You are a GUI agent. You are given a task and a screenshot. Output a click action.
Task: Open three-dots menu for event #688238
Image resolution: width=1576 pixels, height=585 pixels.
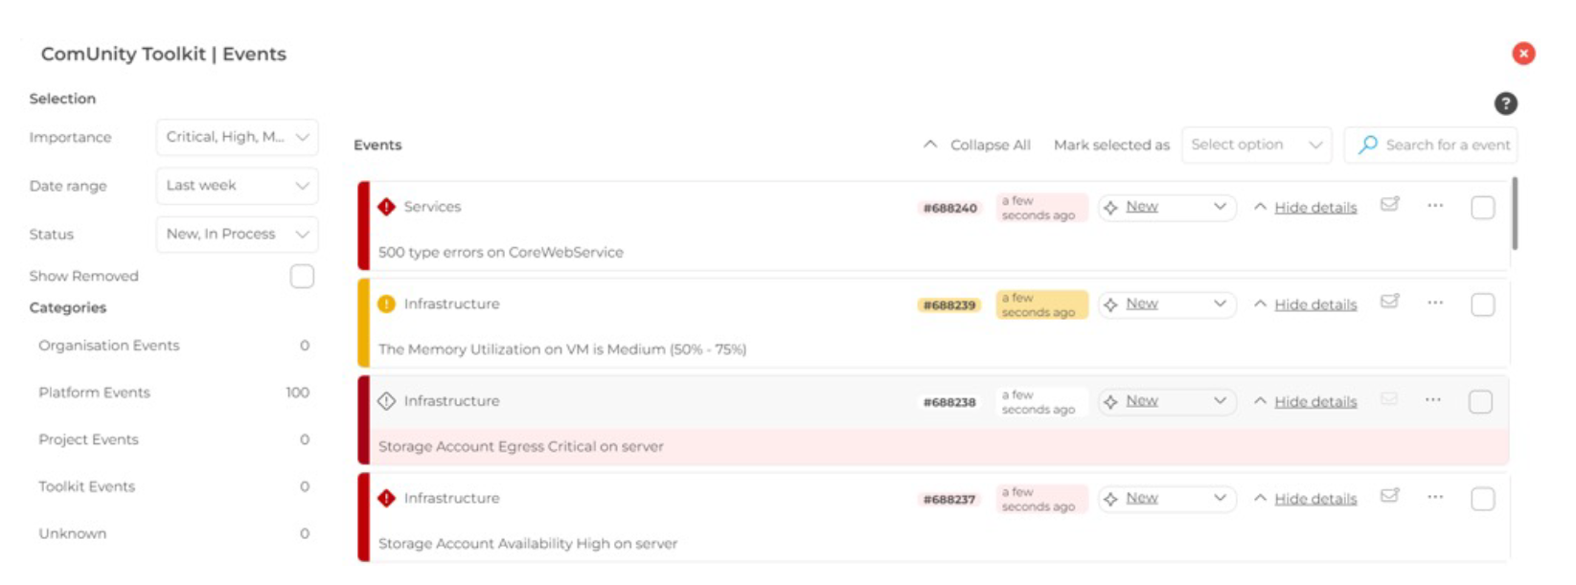(x=1432, y=400)
